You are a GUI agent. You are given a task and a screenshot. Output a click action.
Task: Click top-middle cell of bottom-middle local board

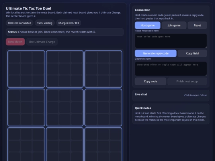tap(65, 134)
